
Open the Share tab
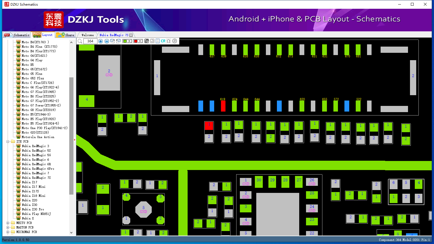(65, 35)
